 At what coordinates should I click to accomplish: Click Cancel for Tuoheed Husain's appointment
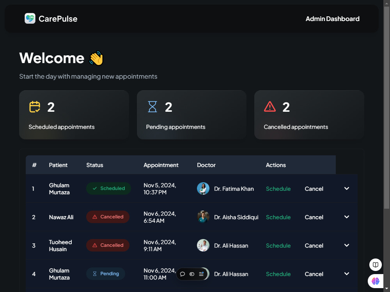[314, 246]
